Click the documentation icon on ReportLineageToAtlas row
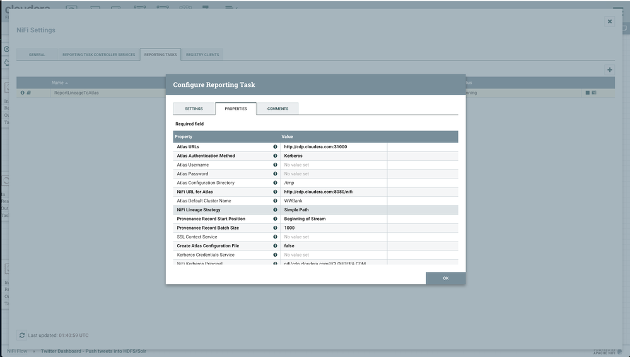 28,93
